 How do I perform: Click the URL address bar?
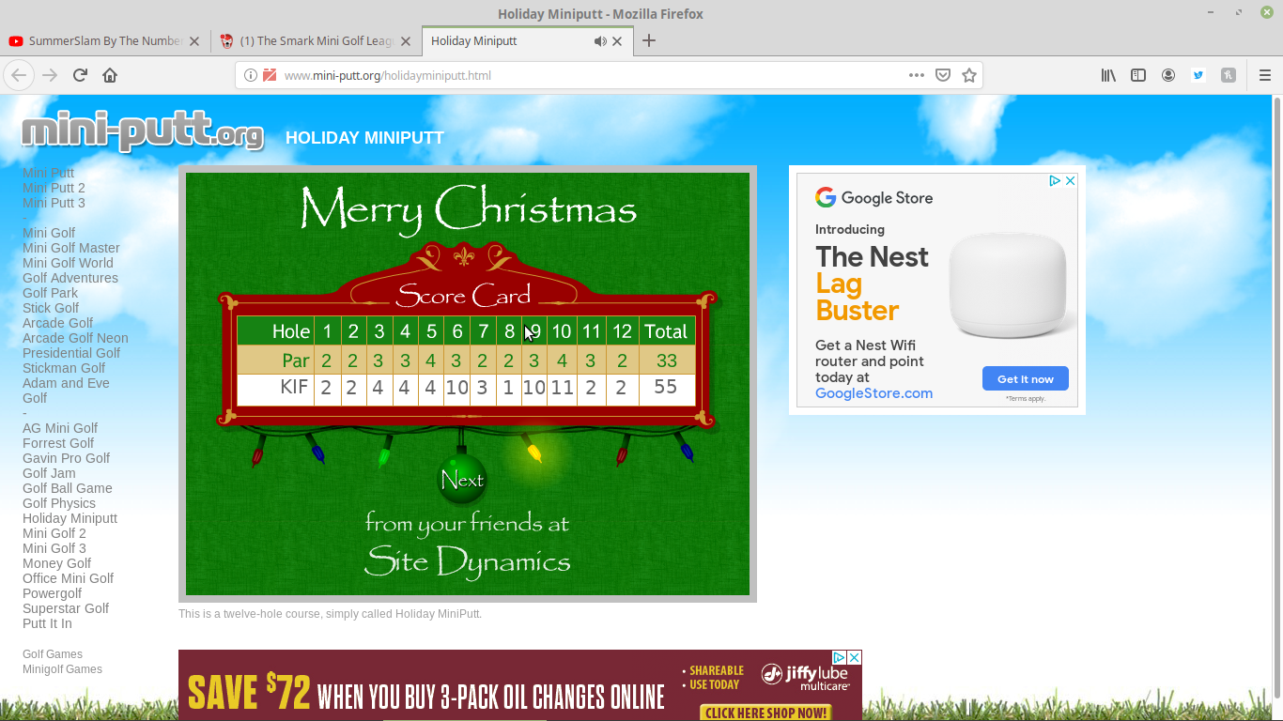(x=582, y=75)
